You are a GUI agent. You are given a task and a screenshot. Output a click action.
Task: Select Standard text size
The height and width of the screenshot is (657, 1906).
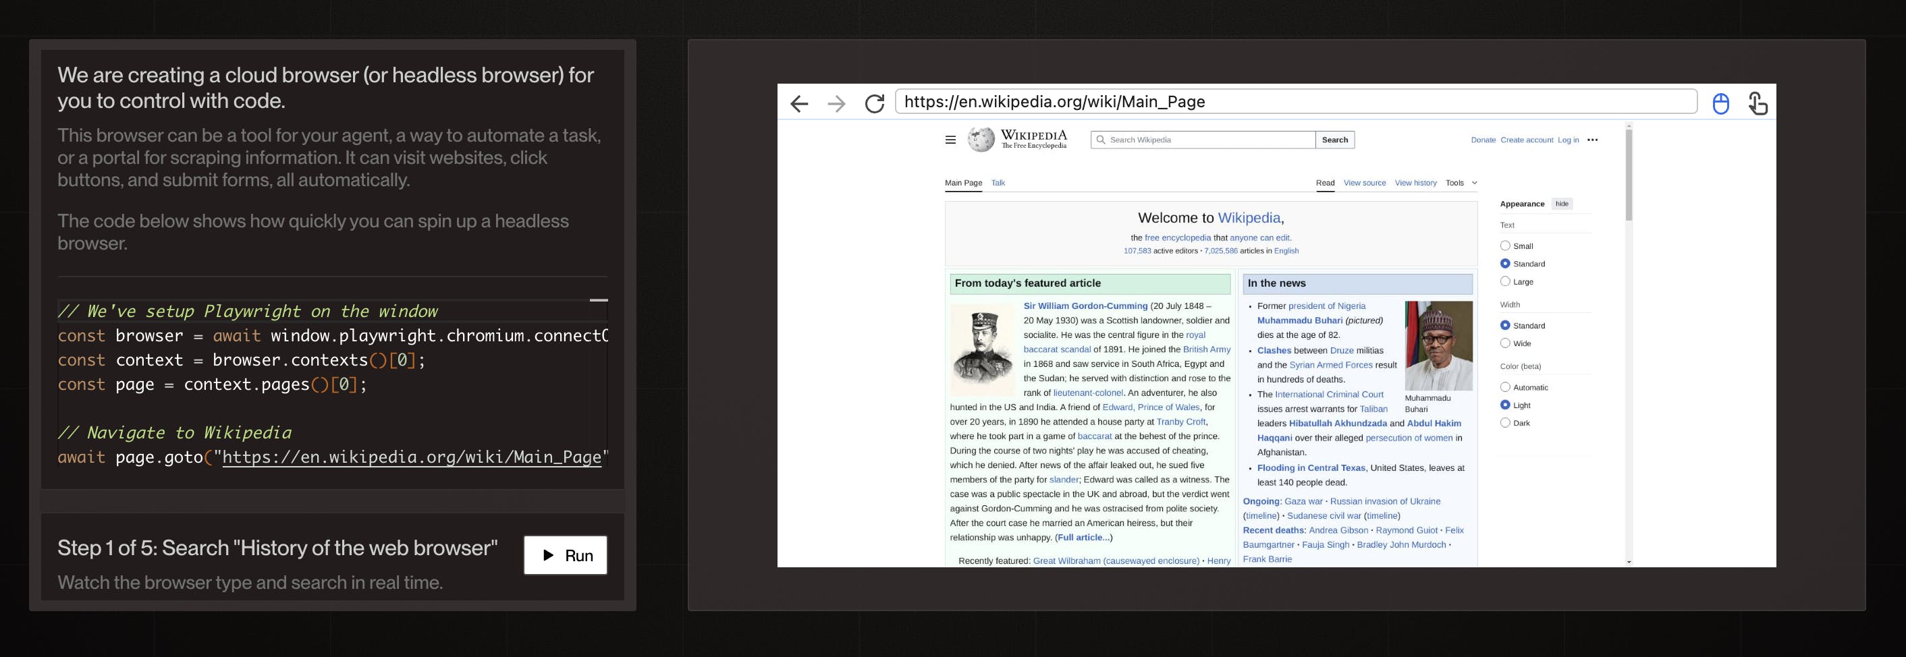[x=1505, y=263]
